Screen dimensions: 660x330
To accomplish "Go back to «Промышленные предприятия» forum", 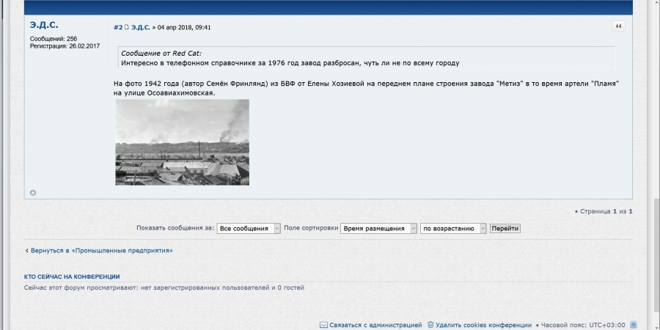I will tap(101, 250).
